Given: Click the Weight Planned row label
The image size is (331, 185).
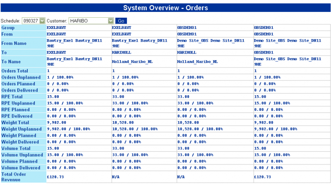Looking at the screenshot, I should coord(19,136).
